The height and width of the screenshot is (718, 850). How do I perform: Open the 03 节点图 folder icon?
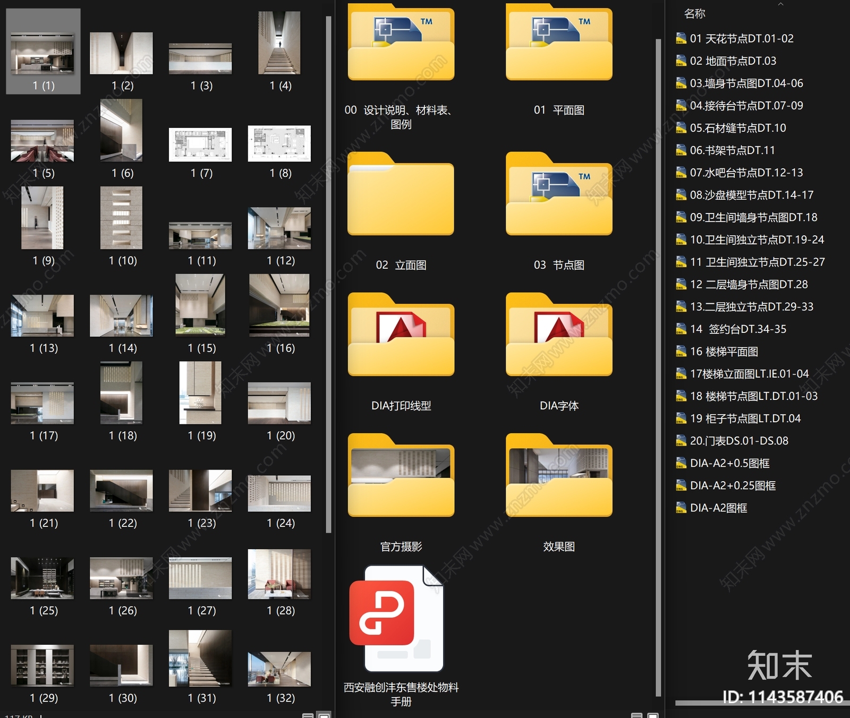pyautogui.click(x=559, y=194)
